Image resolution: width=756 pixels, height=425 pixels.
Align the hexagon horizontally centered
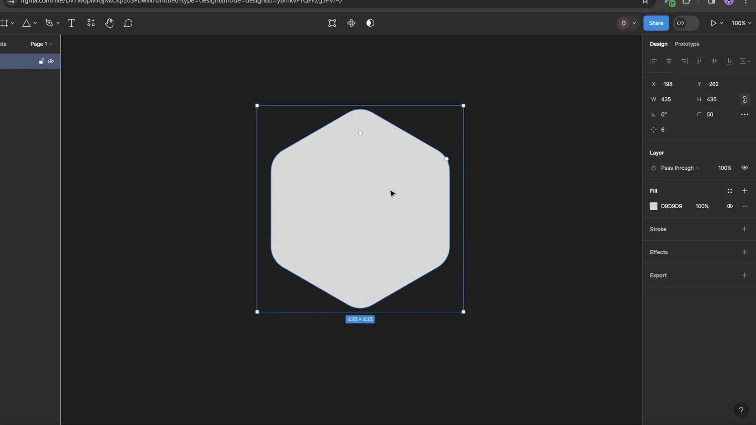pyautogui.click(x=669, y=61)
